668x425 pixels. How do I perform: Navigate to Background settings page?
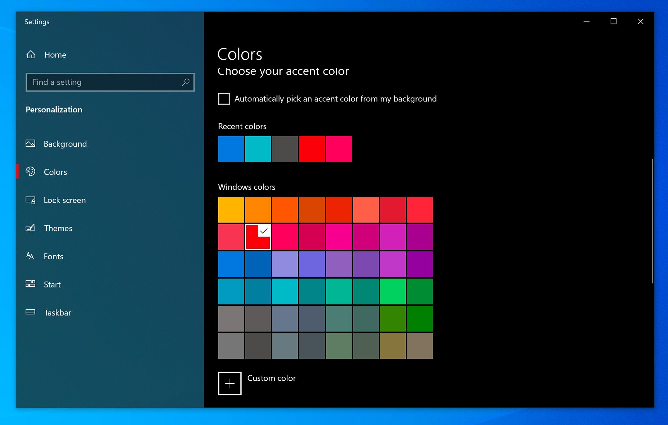coord(65,143)
